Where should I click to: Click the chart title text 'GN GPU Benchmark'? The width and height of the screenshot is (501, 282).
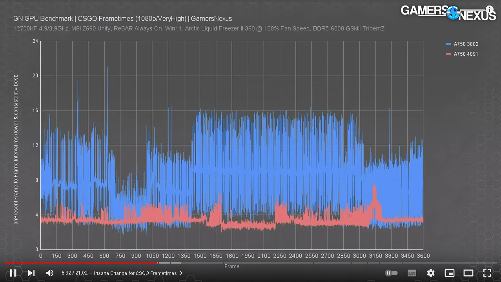pyautogui.click(x=43, y=18)
